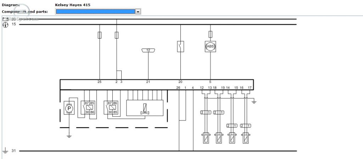Screen dimensions: 363x159
Task: Select the 2-1 connector on pins 18/19 wiring
Action: (x=219, y=113)
